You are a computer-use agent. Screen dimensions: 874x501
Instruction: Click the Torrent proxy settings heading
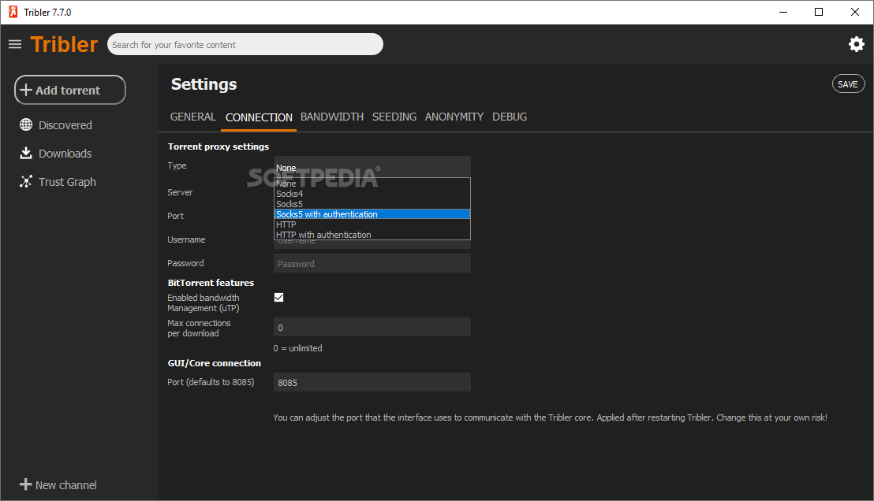pyautogui.click(x=218, y=147)
